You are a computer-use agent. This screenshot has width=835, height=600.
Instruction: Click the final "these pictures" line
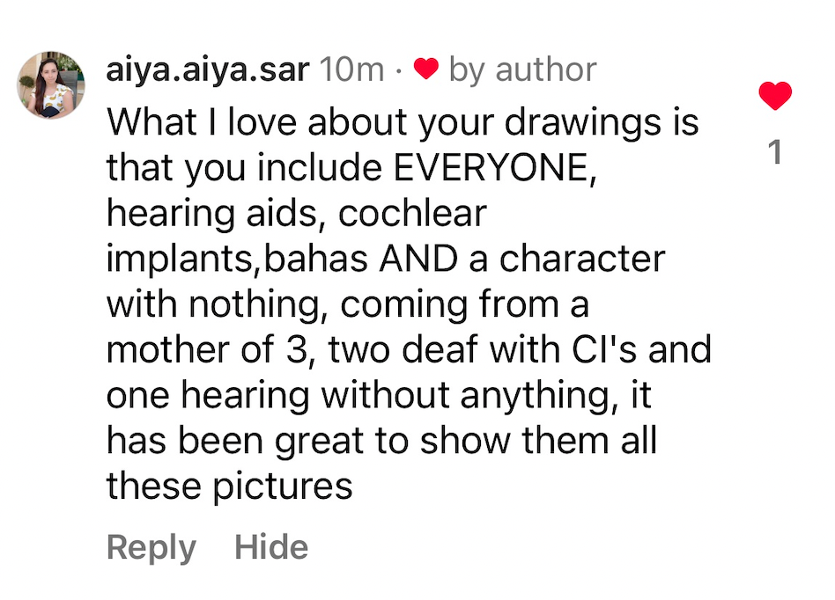[229, 487]
